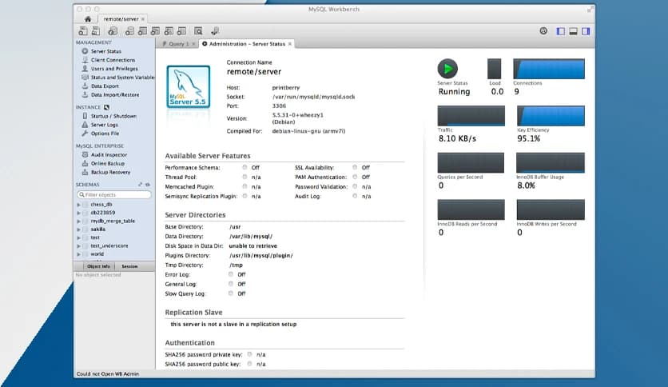The height and width of the screenshot is (387, 668).
Task: Expand the test_underscore schema
Action: click(78, 246)
